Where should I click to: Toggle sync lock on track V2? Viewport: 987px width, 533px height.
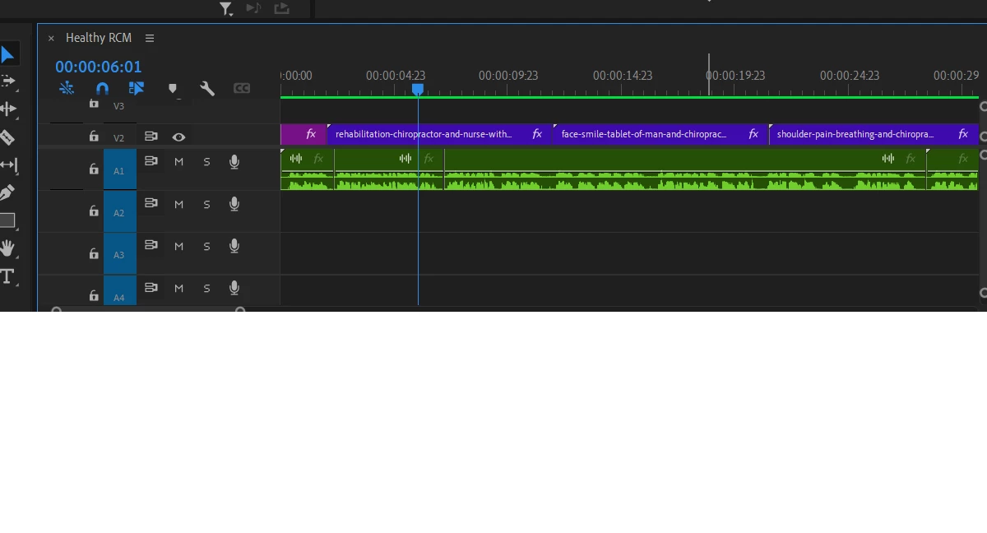(151, 137)
